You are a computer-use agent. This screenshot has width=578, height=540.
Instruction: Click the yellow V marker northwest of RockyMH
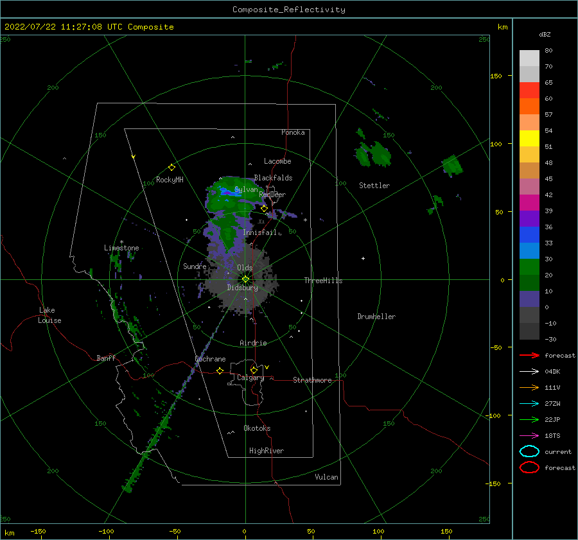[134, 157]
